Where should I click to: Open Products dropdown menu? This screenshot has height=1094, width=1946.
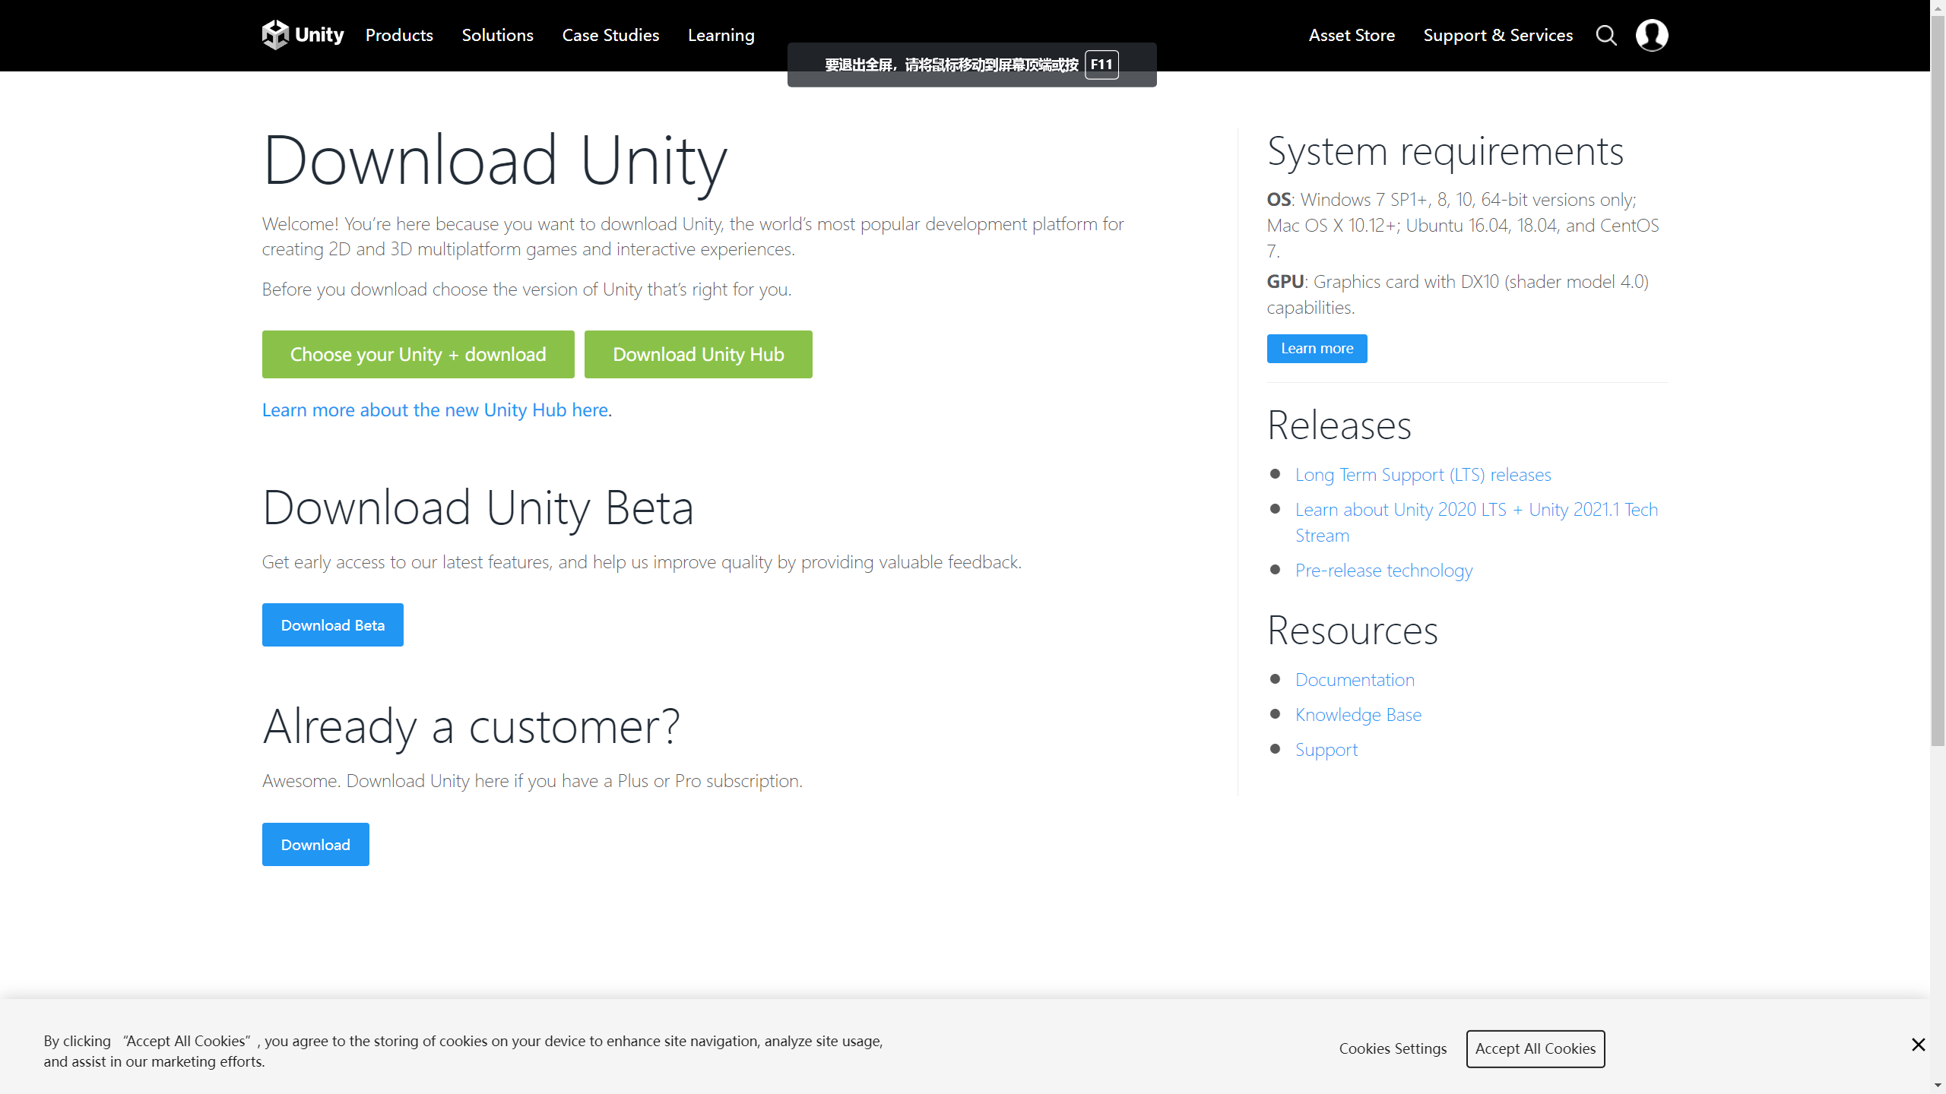(x=398, y=33)
